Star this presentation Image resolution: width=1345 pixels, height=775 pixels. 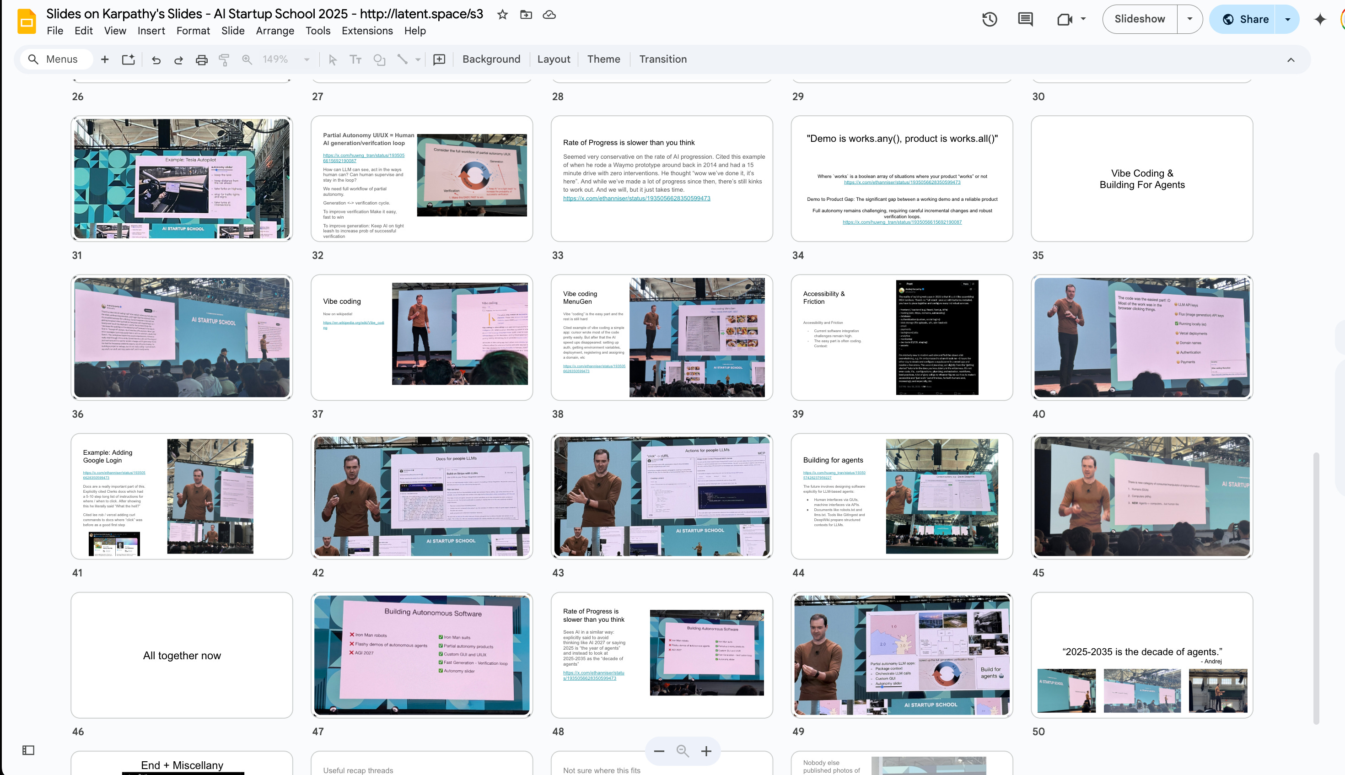click(x=502, y=14)
